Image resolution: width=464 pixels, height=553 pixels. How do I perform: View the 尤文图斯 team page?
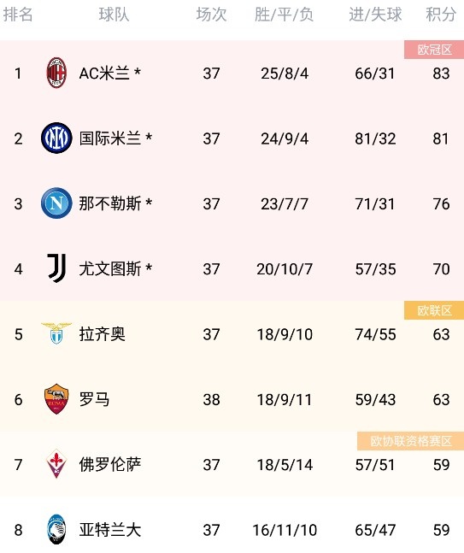[110, 268]
